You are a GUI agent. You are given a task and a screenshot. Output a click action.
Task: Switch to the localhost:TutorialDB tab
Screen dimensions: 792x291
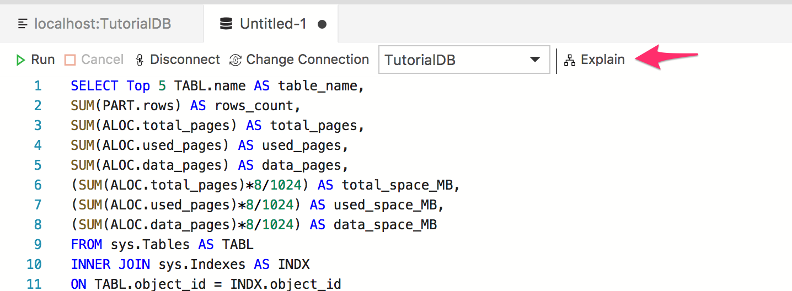(102, 24)
